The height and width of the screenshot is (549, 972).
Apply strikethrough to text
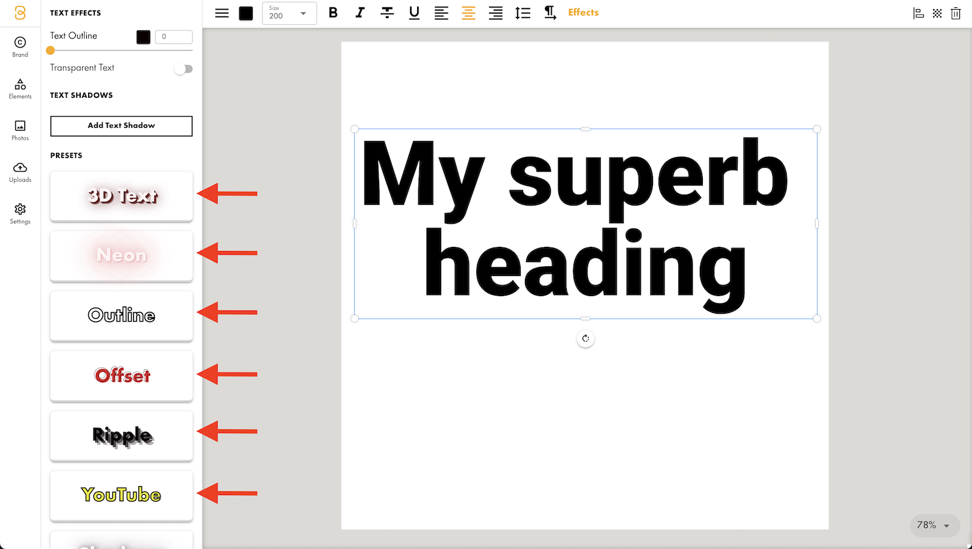coord(387,13)
